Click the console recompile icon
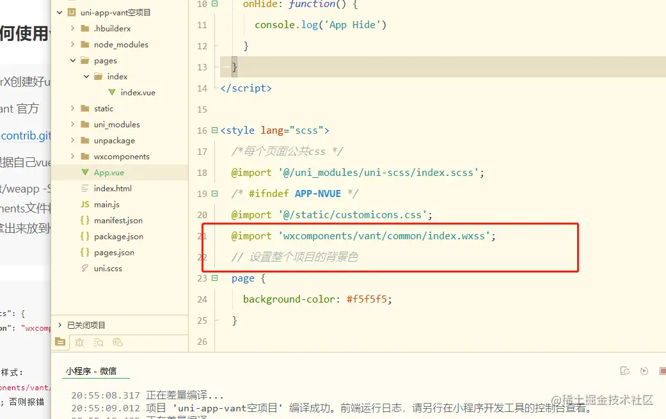666x419 pixels. (x=625, y=371)
